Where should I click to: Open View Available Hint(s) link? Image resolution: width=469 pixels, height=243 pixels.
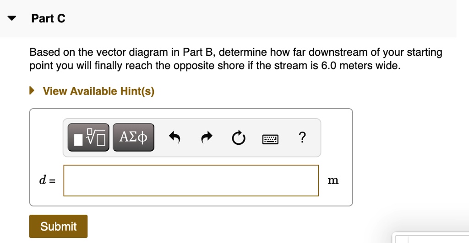click(98, 91)
